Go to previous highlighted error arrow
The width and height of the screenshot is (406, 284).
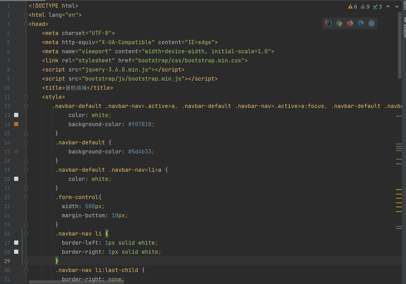[388, 6]
